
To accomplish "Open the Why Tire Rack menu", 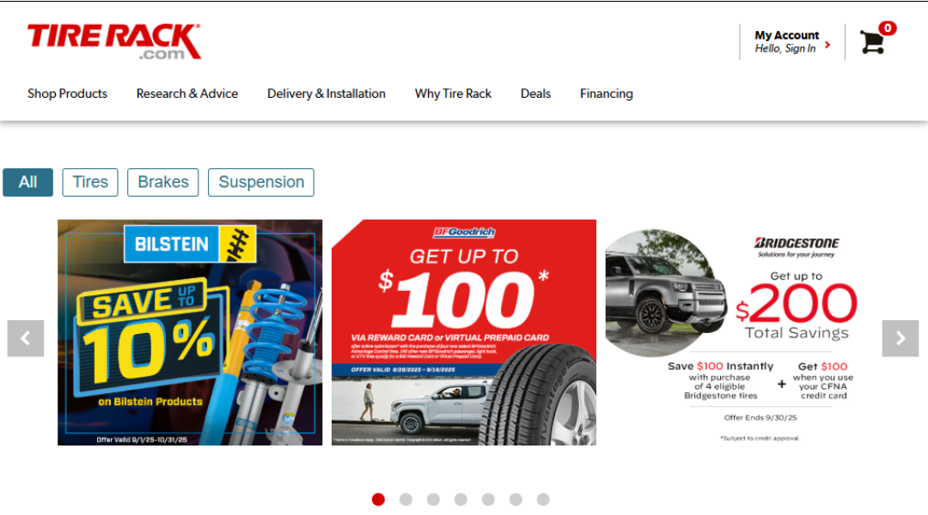I will (x=453, y=94).
